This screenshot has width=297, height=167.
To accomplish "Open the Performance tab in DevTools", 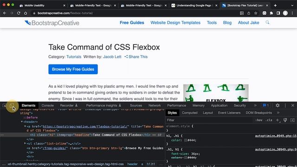I will point(176,105).
